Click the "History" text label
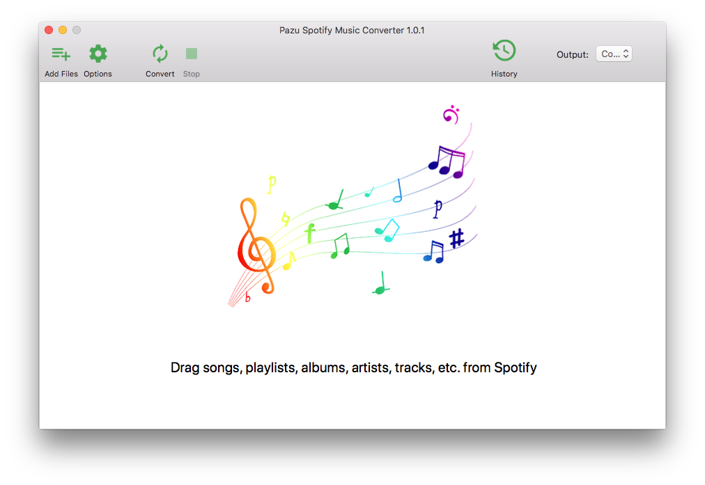The width and height of the screenshot is (705, 485). click(x=504, y=74)
